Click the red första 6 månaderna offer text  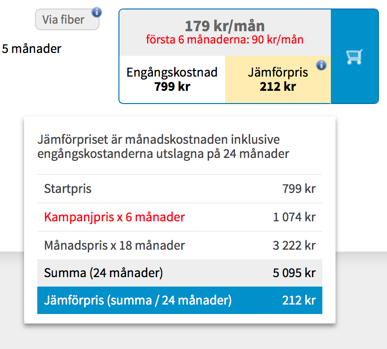click(225, 40)
